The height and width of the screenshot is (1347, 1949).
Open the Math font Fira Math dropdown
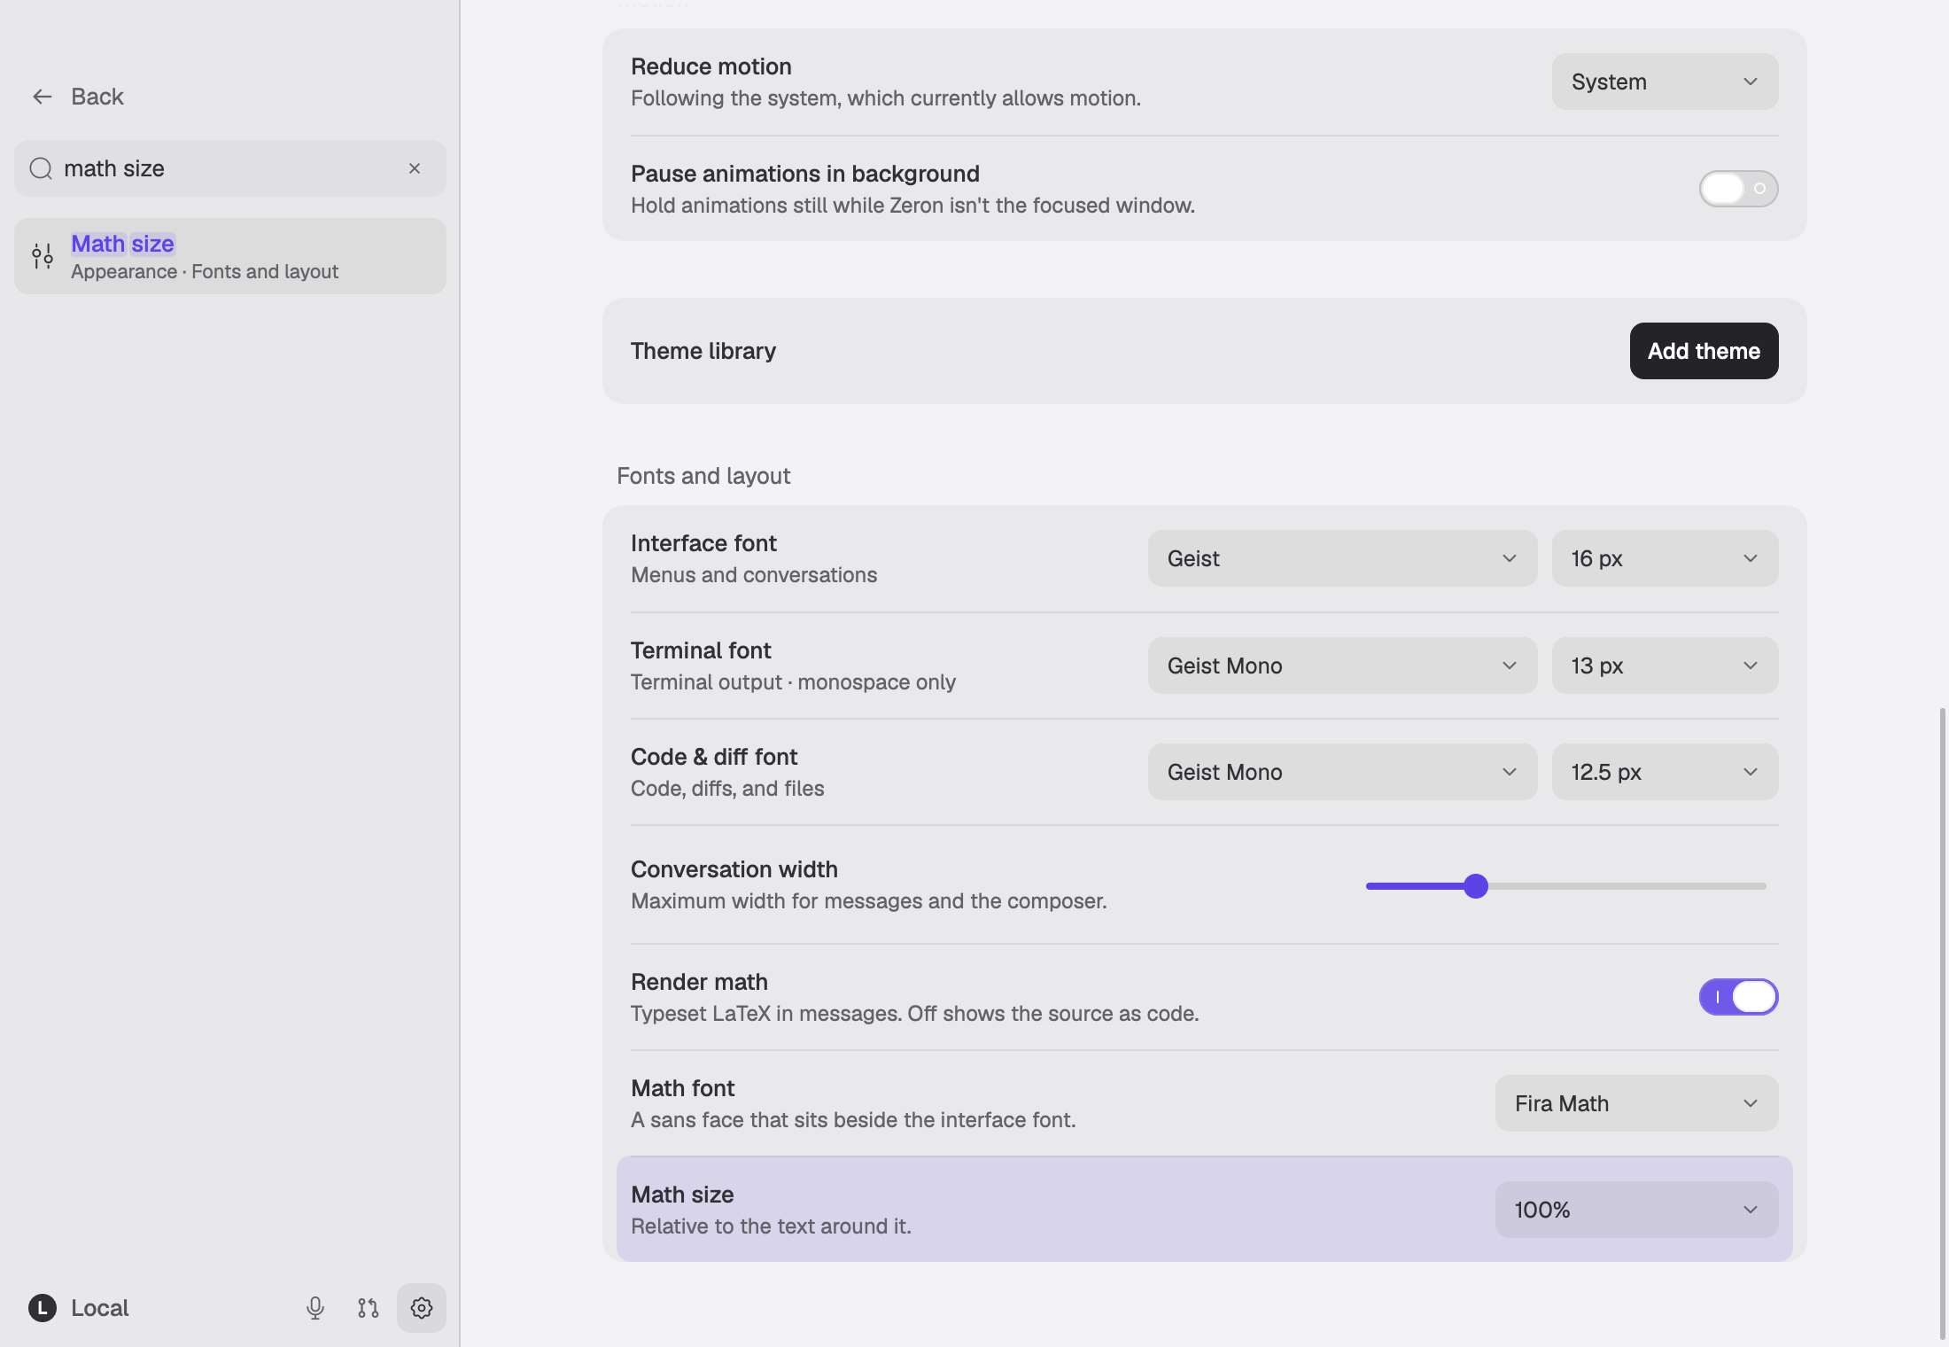(1636, 1103)
